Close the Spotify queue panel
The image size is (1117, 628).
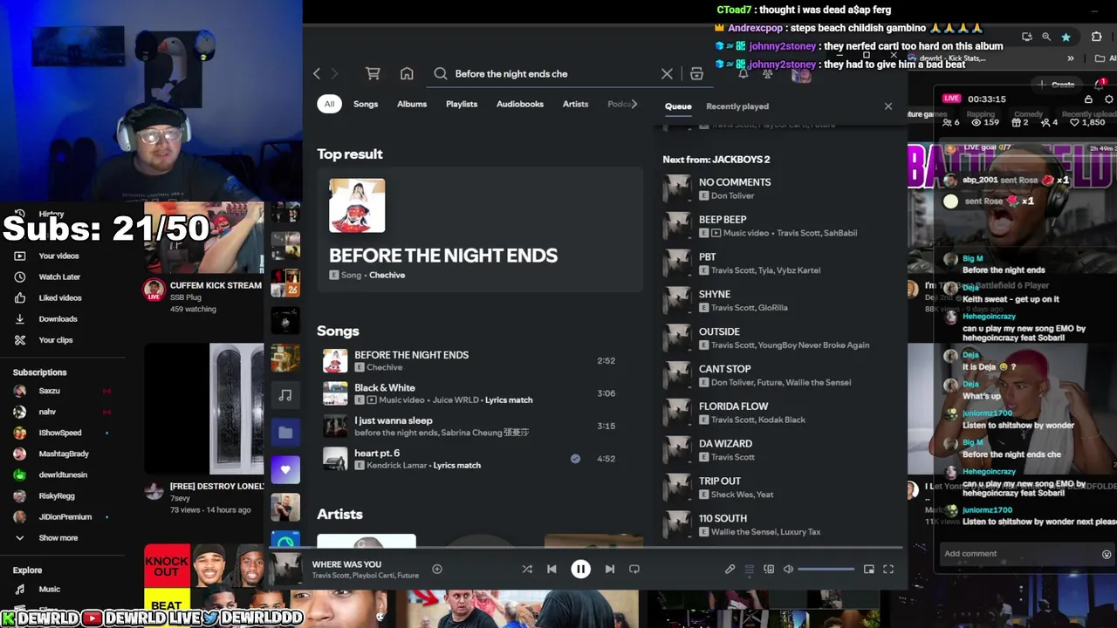click(x=888, y=106)
